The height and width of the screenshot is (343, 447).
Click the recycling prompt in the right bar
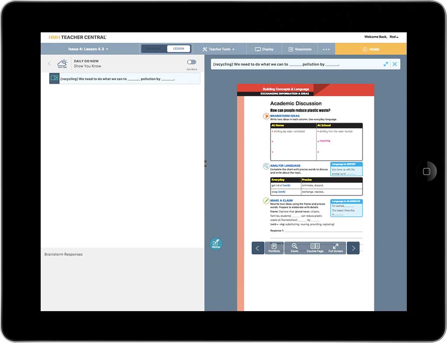pyautogui.click(x=276, y=64)
